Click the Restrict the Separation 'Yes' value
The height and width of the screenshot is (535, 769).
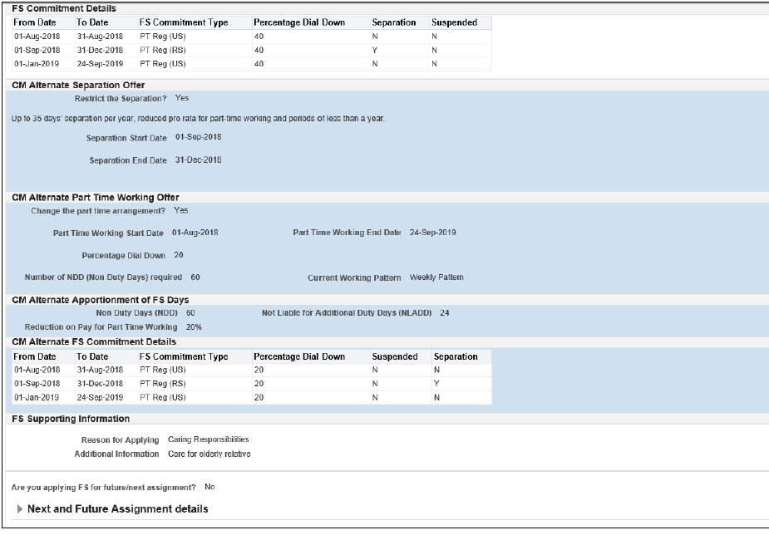click(x=181, y=98)
